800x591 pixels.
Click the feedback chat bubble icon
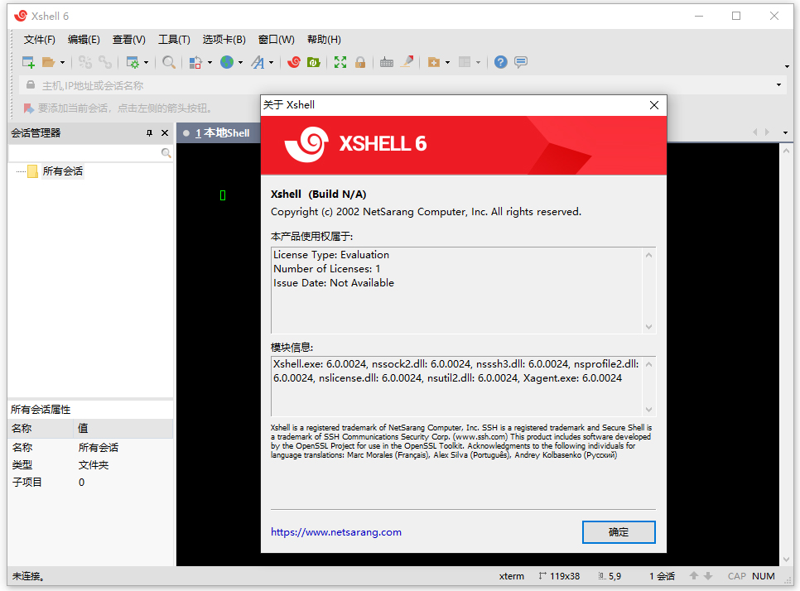(519, 62)
